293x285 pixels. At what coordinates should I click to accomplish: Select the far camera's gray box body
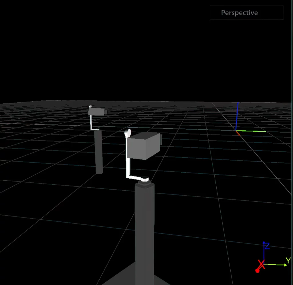pos(96,112)
